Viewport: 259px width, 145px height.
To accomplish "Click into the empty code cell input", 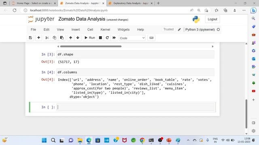I will click(136, 107).
